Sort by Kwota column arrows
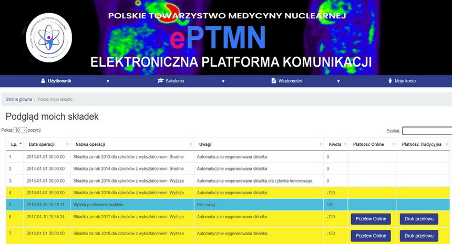Image resolution: width=452 pixels, height=244 pixels. click(x=345, y=144)
